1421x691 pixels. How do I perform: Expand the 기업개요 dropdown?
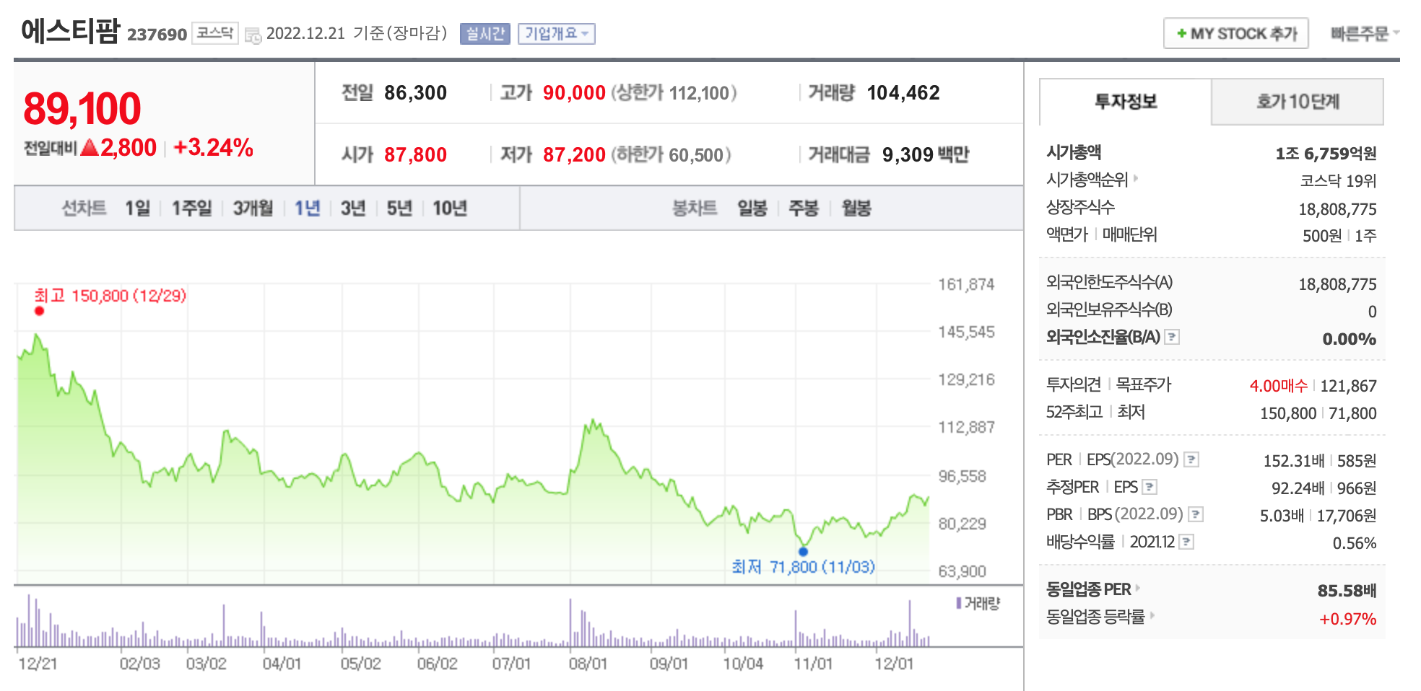[x=556, y=34]
